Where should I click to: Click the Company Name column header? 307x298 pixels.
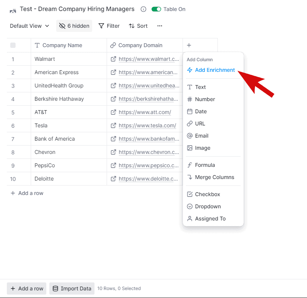(69, 45)
